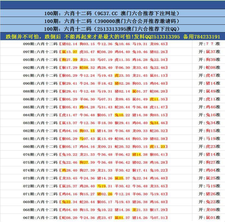Image resolution: width=225 pixels, height=222 pixels.
Task: Select the 099期 prediction row
Action: coord(95,44)
